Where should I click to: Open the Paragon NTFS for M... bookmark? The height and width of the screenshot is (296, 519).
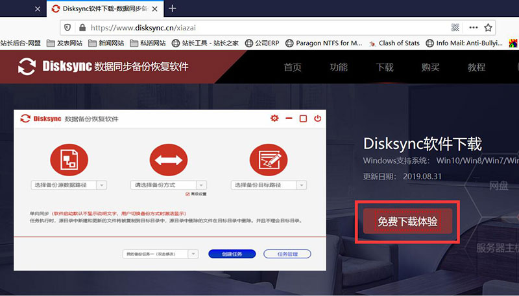(324, 43)
